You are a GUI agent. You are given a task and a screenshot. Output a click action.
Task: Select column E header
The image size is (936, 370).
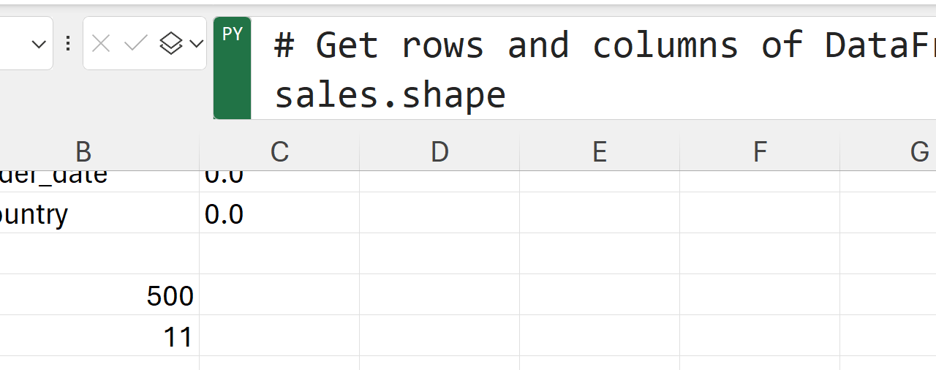(600, 152)
